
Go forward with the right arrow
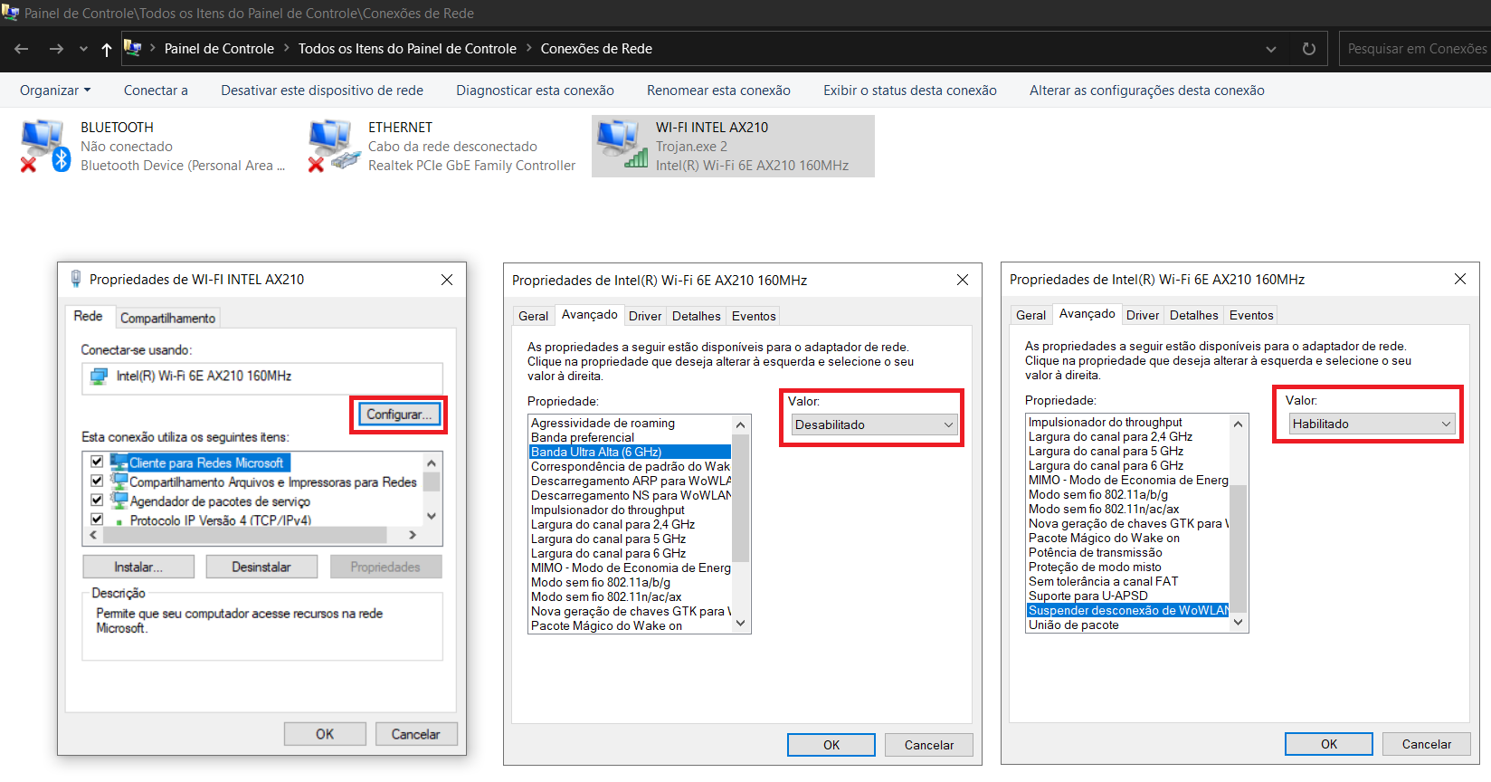point(56,49)
